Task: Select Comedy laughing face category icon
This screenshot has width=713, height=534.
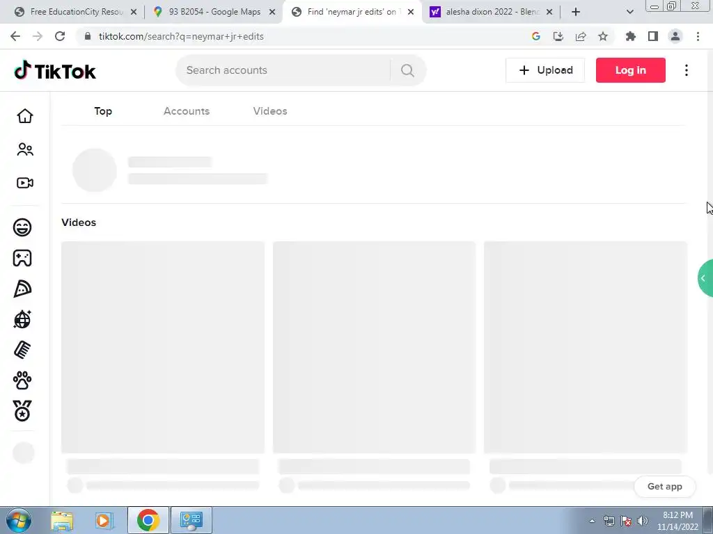Action: [22, 227]
